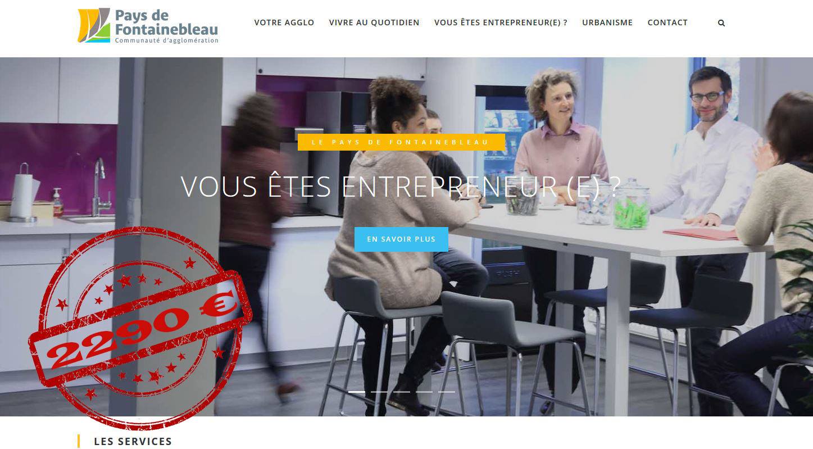Image resolution: width=813 pixels, height=449 pixels.
Task: Open the CONTACT page
Action: pyautogui.click(x=667, y=22)
